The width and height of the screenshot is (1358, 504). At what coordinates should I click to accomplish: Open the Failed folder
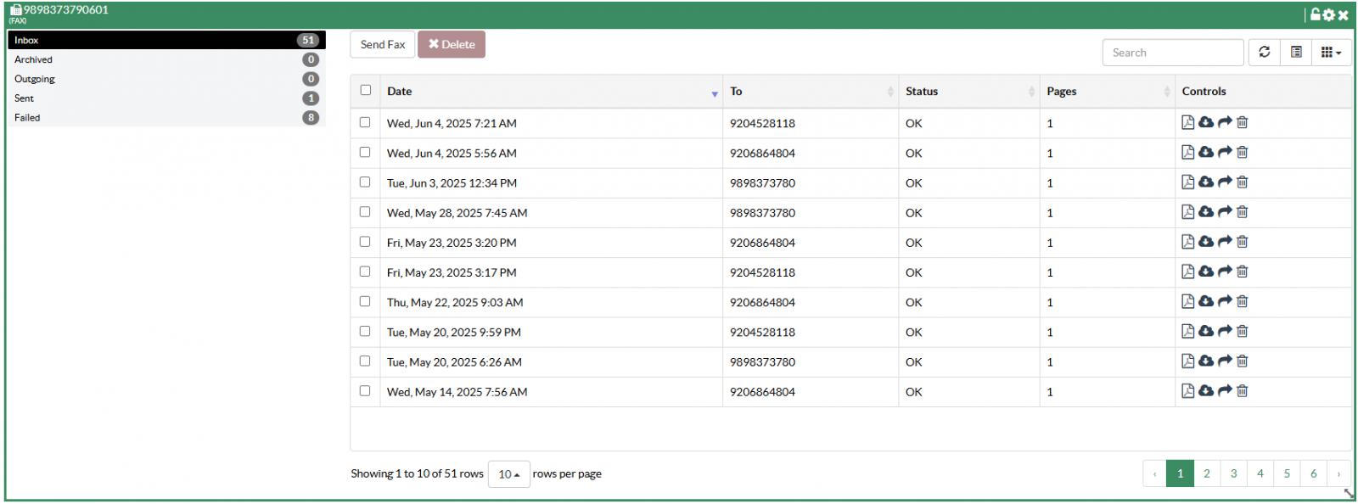[166, 118]
